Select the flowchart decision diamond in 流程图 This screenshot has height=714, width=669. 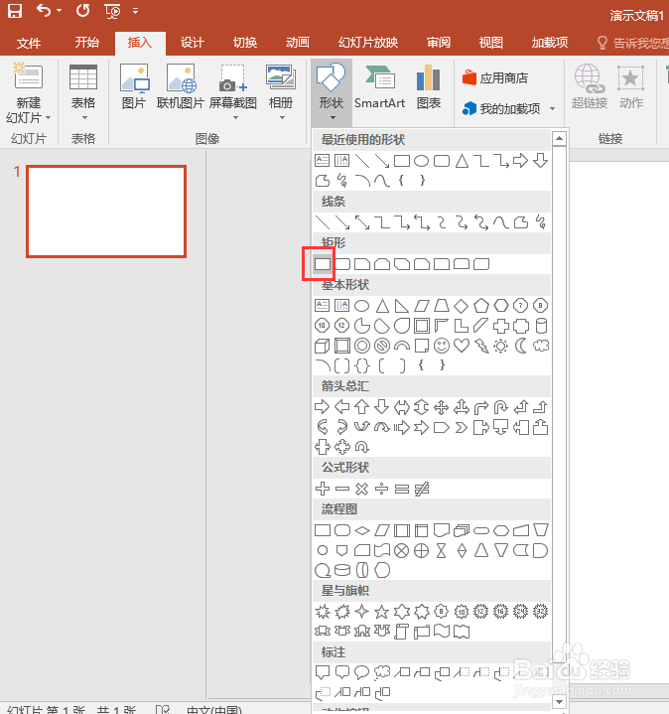coord(362,530)
